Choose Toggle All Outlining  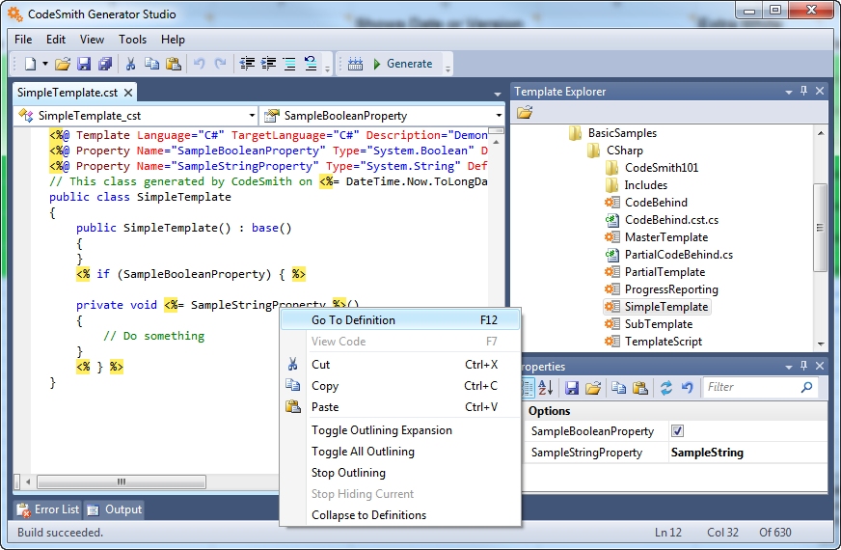[x=400, y=452]
